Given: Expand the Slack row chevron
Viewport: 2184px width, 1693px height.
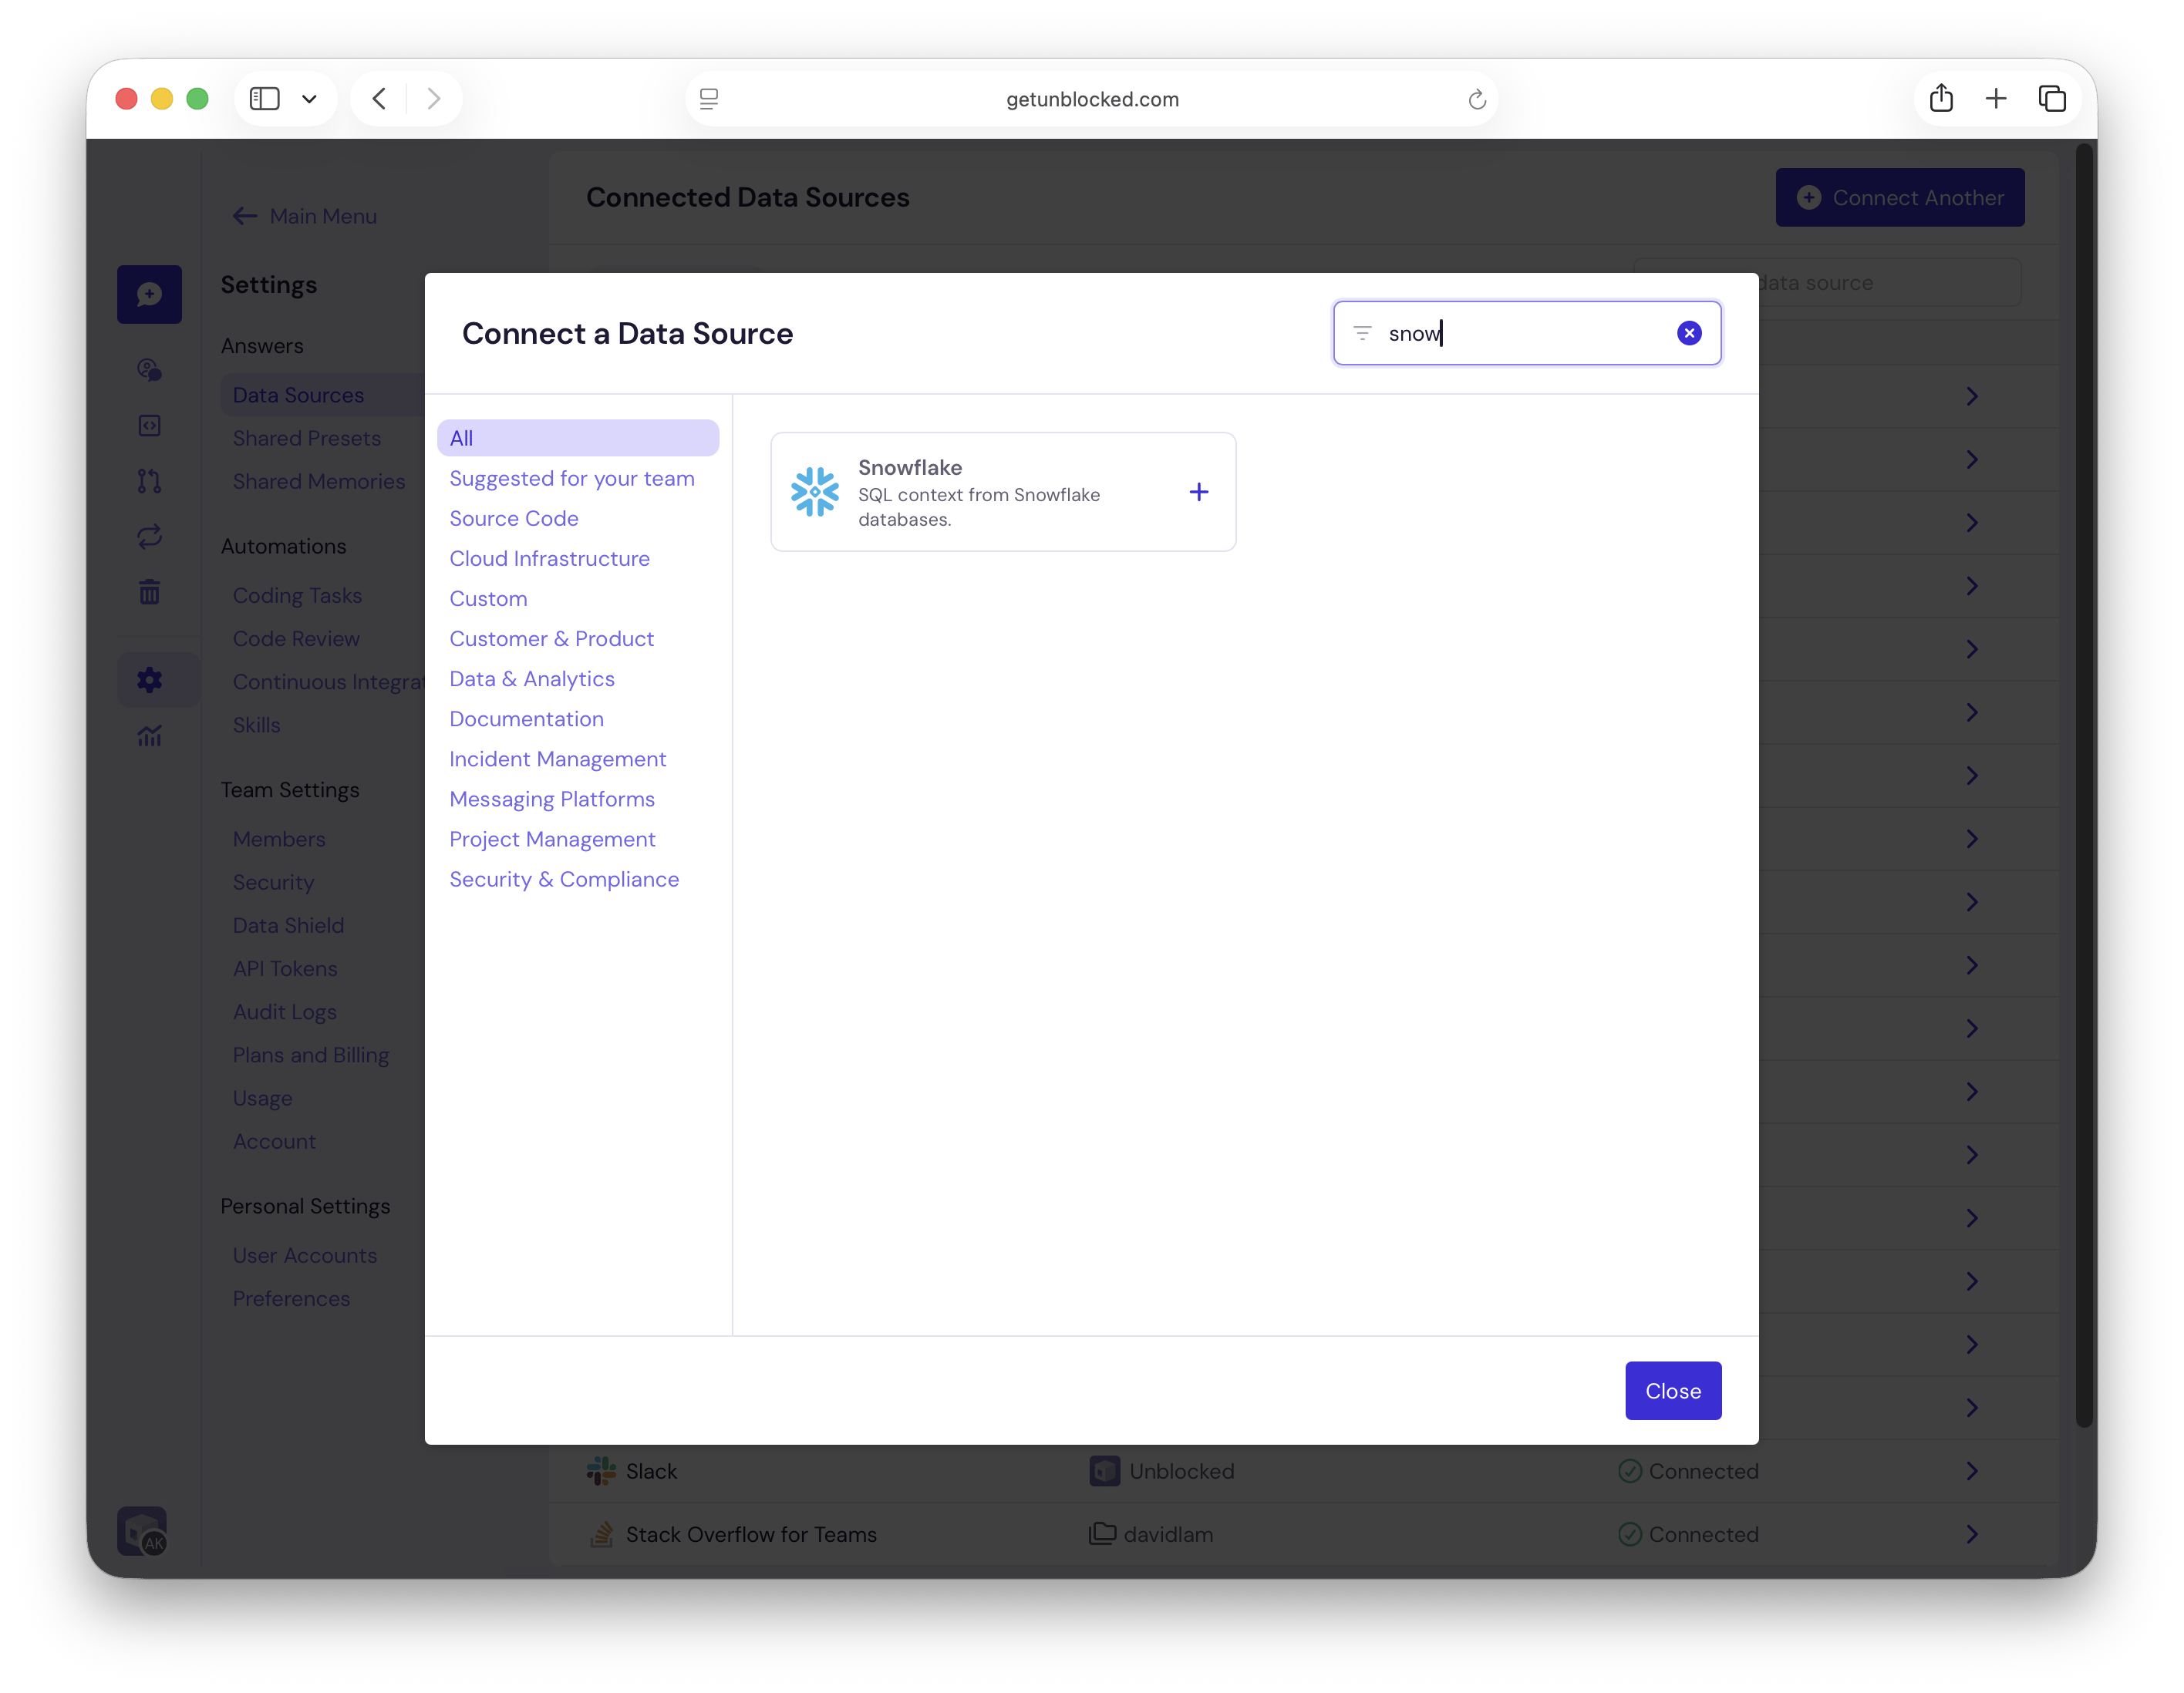Looking at the screenshot, I should (1970, 1470).
